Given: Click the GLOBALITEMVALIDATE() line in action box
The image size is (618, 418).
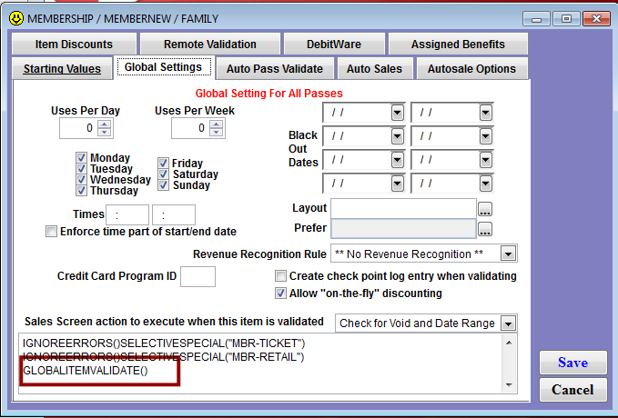Looking at the screenshot, I should click(x=86, y=371).
